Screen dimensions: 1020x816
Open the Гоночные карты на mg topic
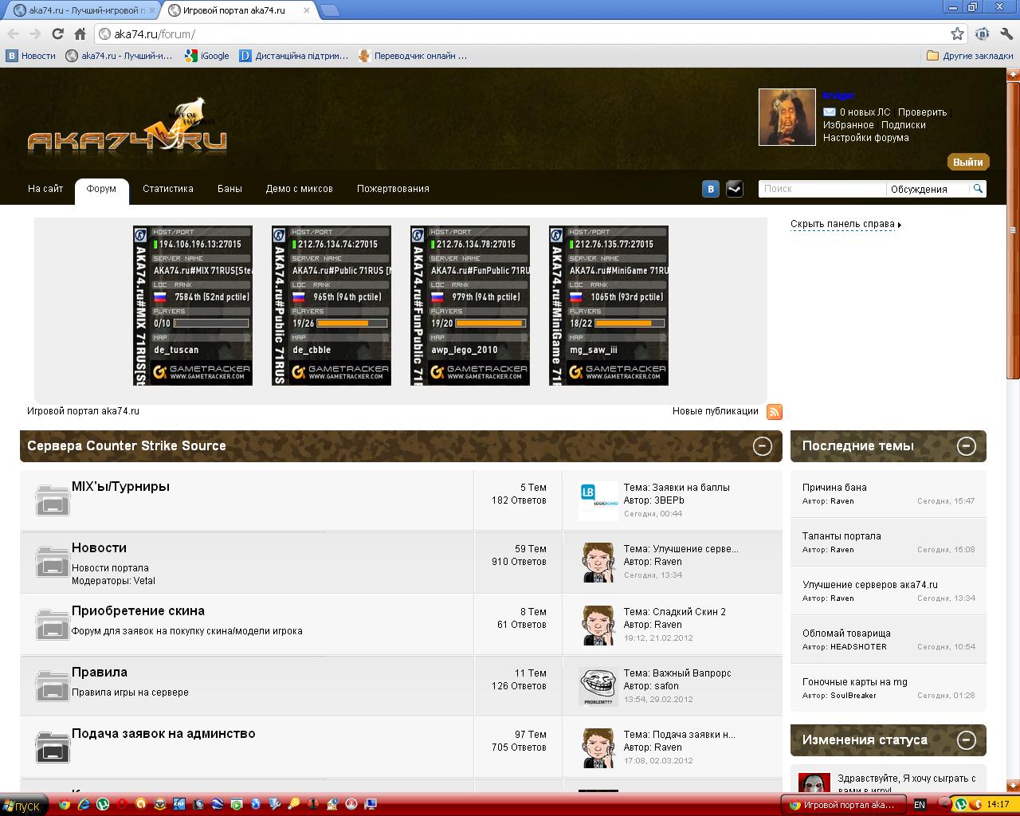pyautogui.click(x=855, y=682)
